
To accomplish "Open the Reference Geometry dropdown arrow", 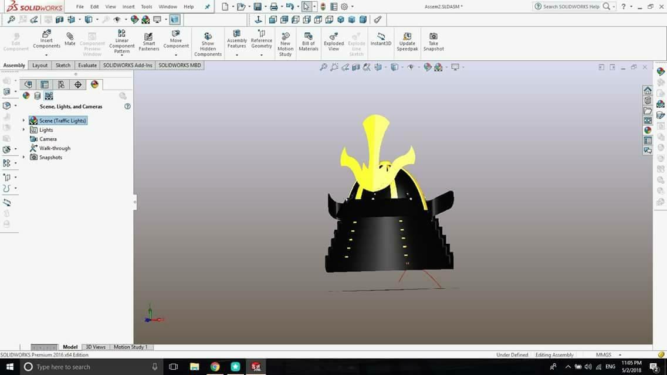I will [x=261, y=54].
